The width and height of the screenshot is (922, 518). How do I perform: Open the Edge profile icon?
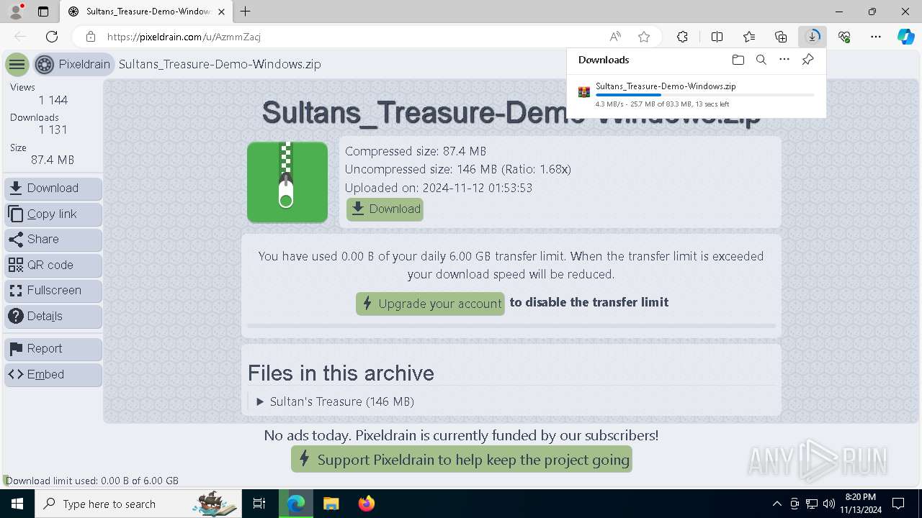pyautogui.click(x=16, y=12)
